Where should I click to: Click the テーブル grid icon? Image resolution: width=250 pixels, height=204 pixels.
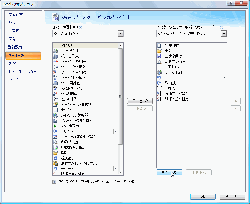click(x=55, y=110)
